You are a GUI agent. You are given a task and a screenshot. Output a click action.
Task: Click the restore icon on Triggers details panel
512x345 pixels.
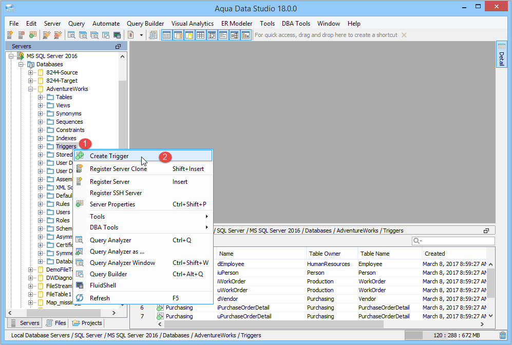486,231
